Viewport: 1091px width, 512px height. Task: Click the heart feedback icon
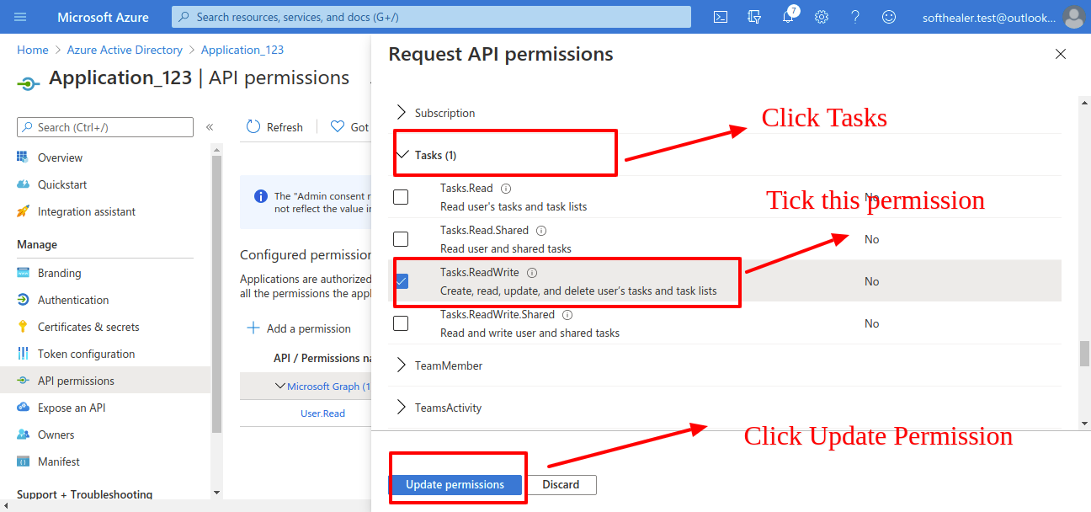click(x=338, y=126)
